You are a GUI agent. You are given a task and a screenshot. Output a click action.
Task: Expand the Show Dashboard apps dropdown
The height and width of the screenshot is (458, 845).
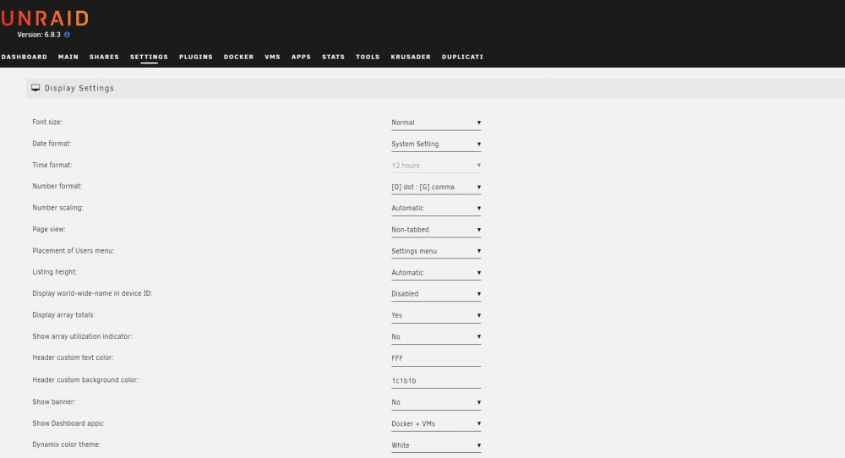tap(436, 423)
